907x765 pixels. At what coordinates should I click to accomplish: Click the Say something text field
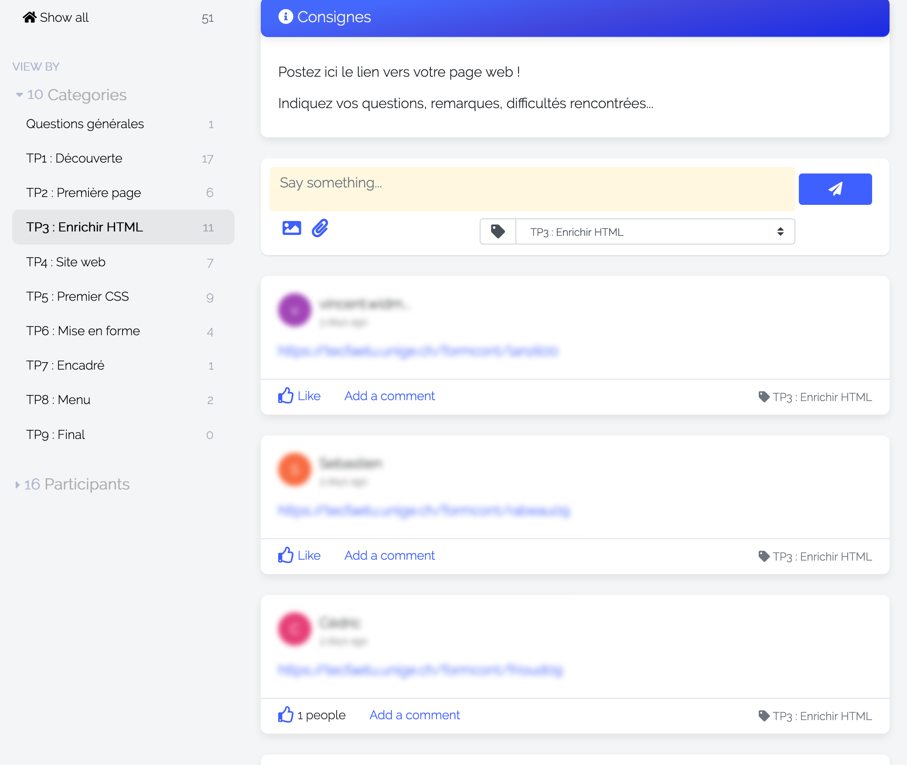point(532,189)
